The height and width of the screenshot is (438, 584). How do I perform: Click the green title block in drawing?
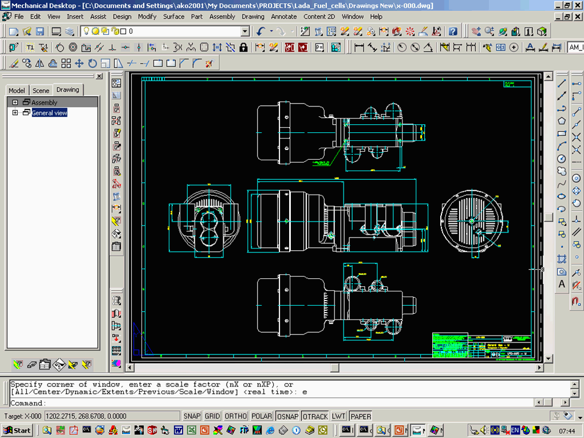450,345
